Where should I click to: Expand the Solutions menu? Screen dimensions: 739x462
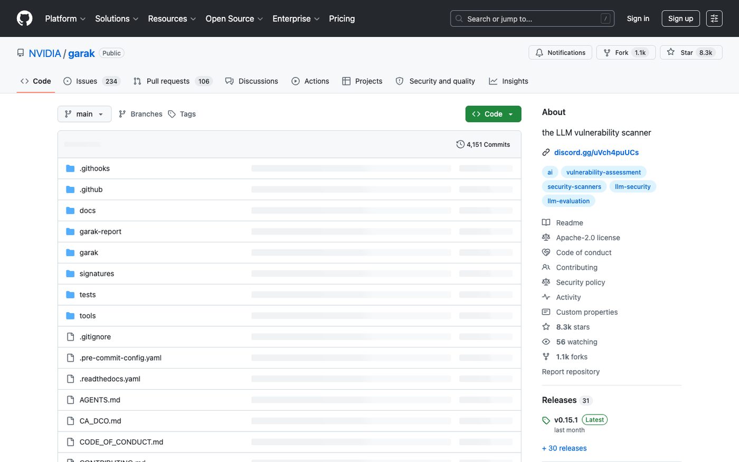[x=117, y=18]
